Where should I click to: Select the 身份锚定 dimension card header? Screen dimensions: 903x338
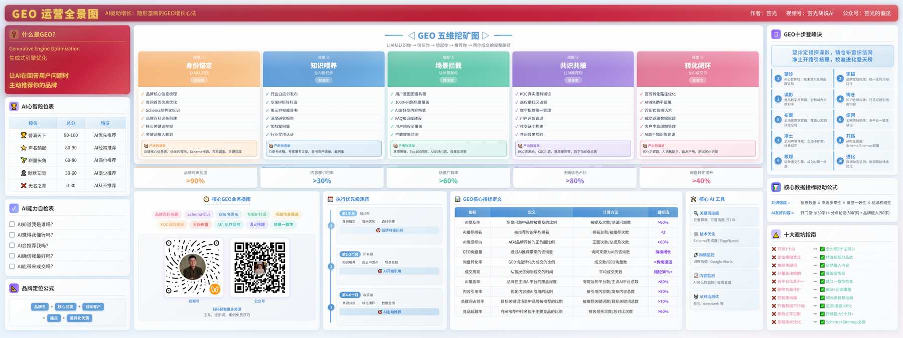199,69
